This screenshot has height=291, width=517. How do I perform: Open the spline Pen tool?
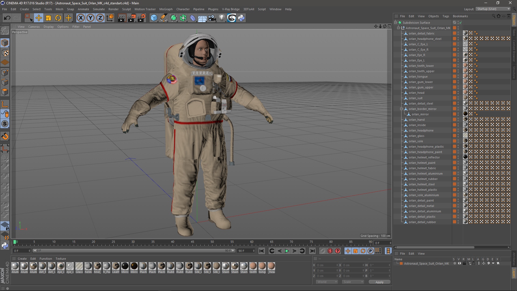(164, 18)
